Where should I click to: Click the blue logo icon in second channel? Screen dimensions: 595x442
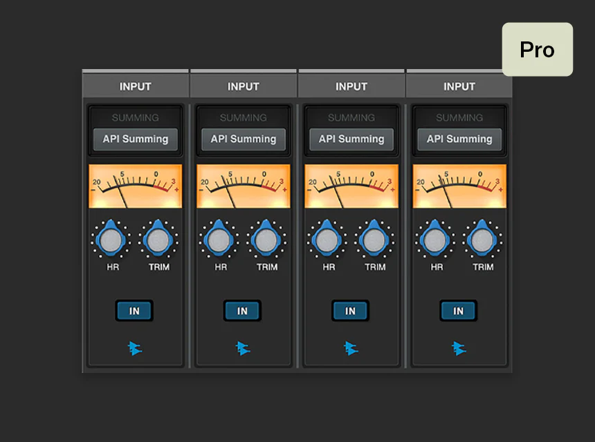click(x=243, y=349)
